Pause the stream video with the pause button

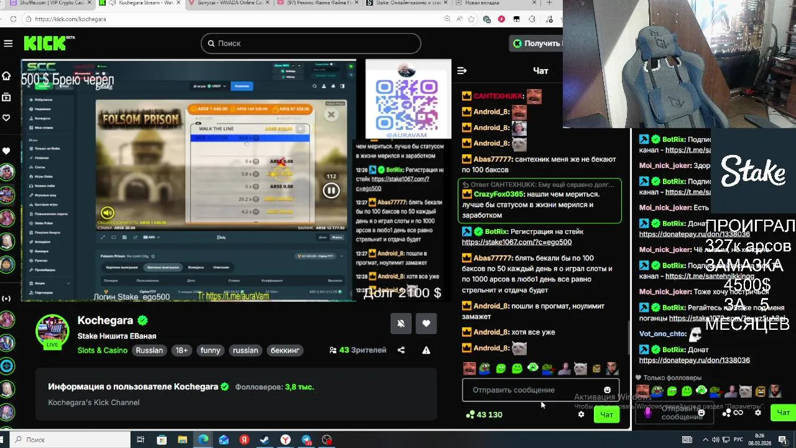[x=331, y=190]
